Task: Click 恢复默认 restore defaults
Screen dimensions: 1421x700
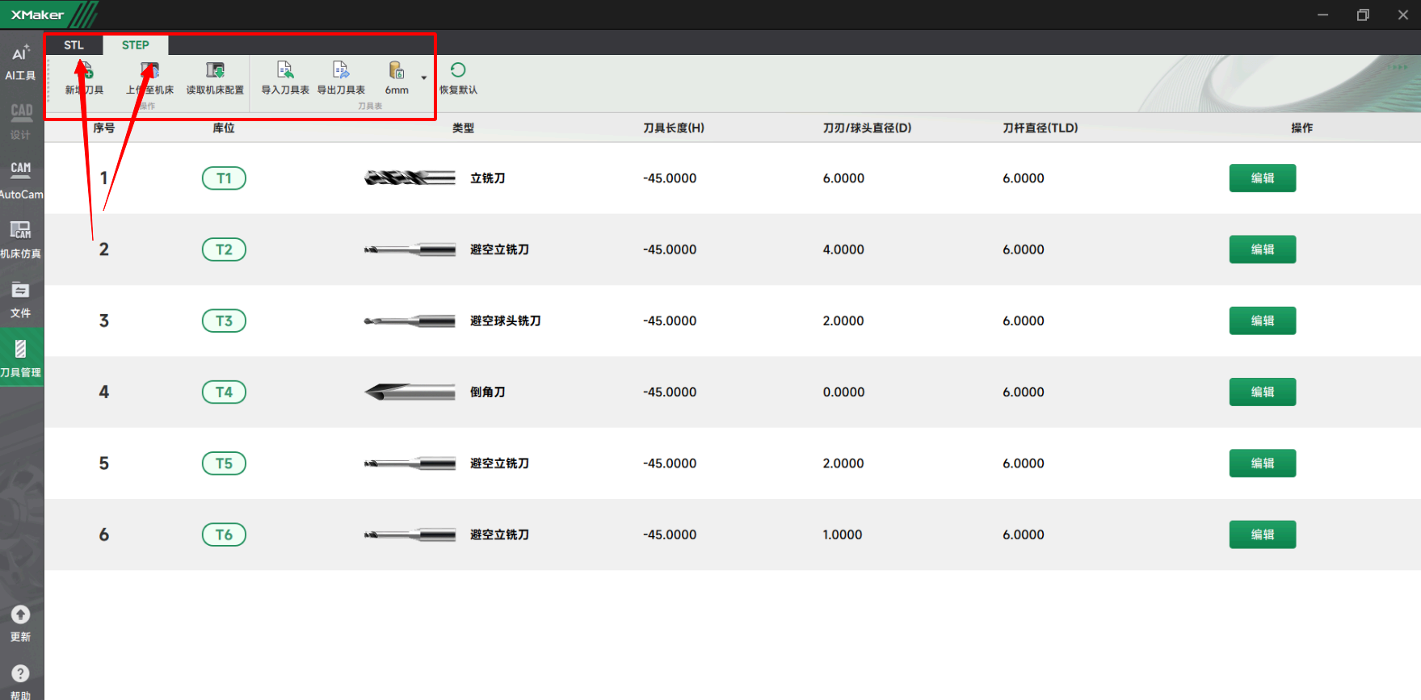Action: click(458, 78)
